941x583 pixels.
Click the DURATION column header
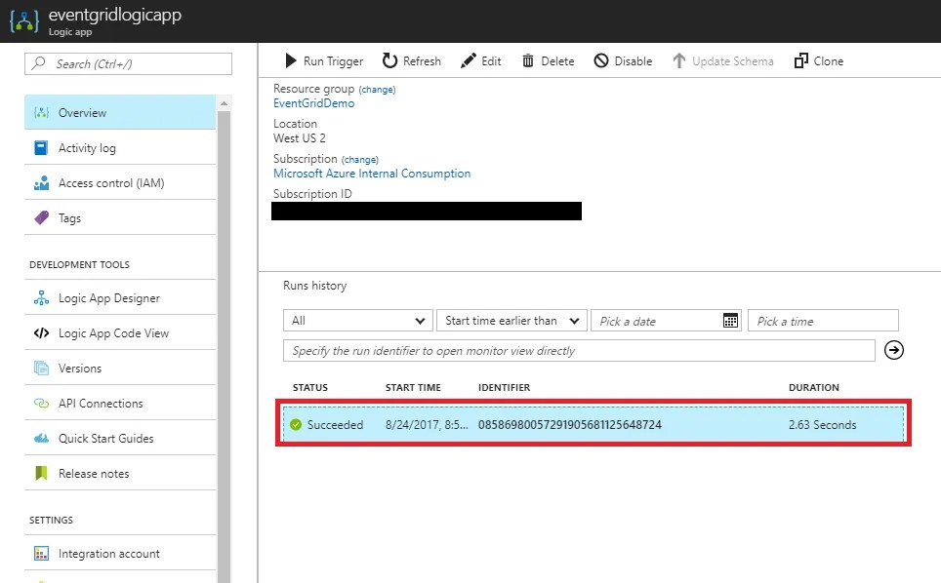tap(814, 388)
